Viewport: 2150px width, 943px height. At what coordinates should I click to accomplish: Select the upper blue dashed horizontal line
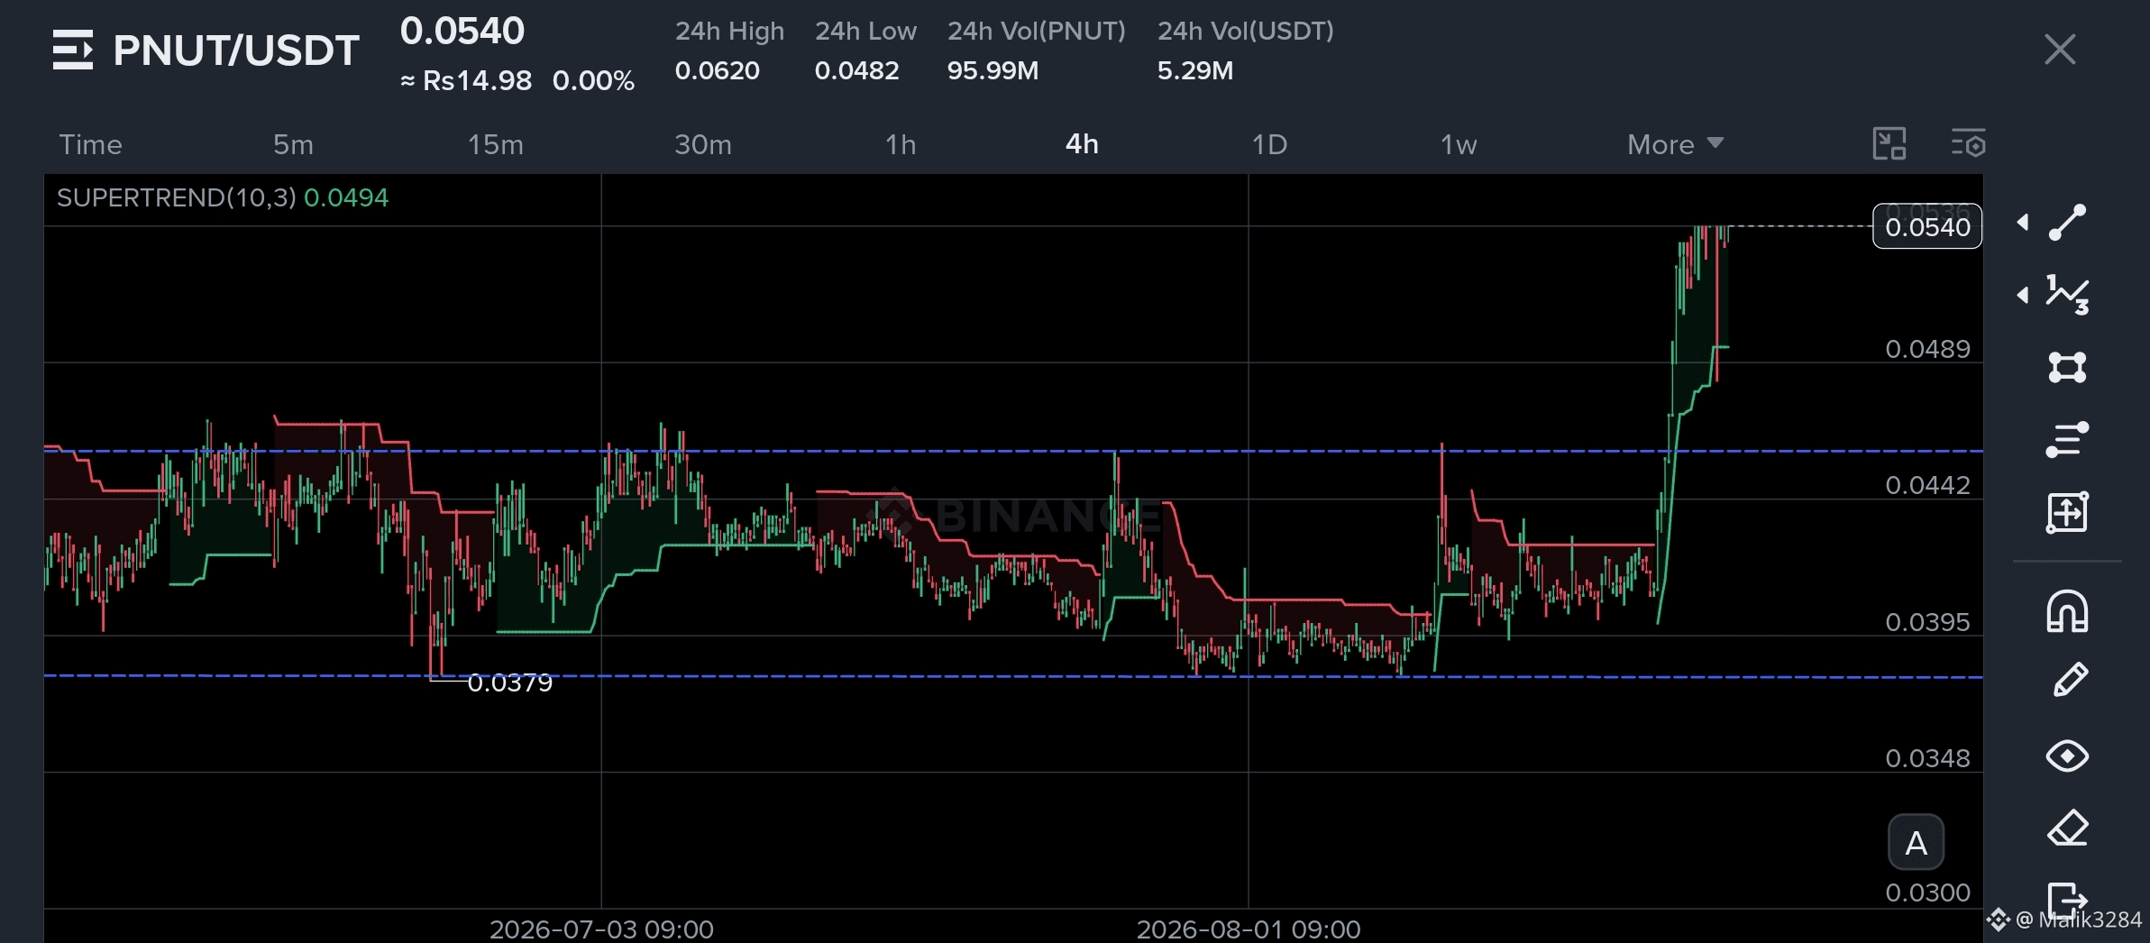(x=1013, y=450)
